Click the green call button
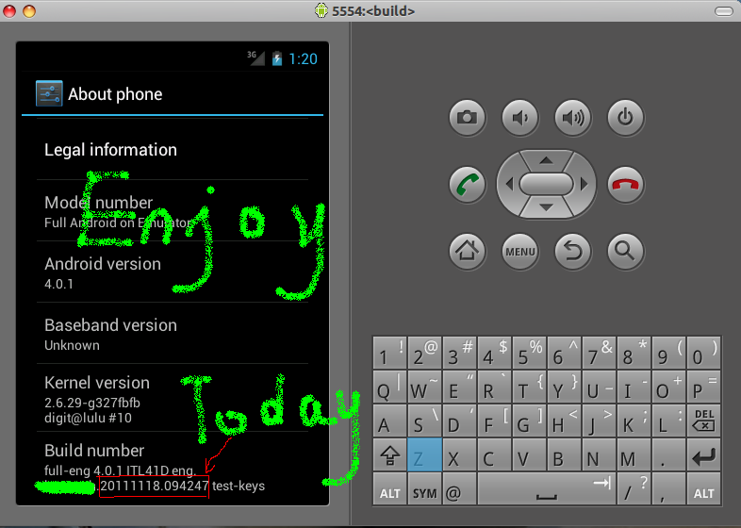The width and height of the screenshot is (741, 528). tap(467, 185)
